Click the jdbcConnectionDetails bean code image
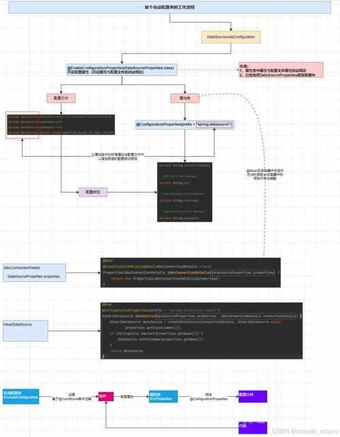Viewport: 340px width, 437px height. click(x=190, y=273)
